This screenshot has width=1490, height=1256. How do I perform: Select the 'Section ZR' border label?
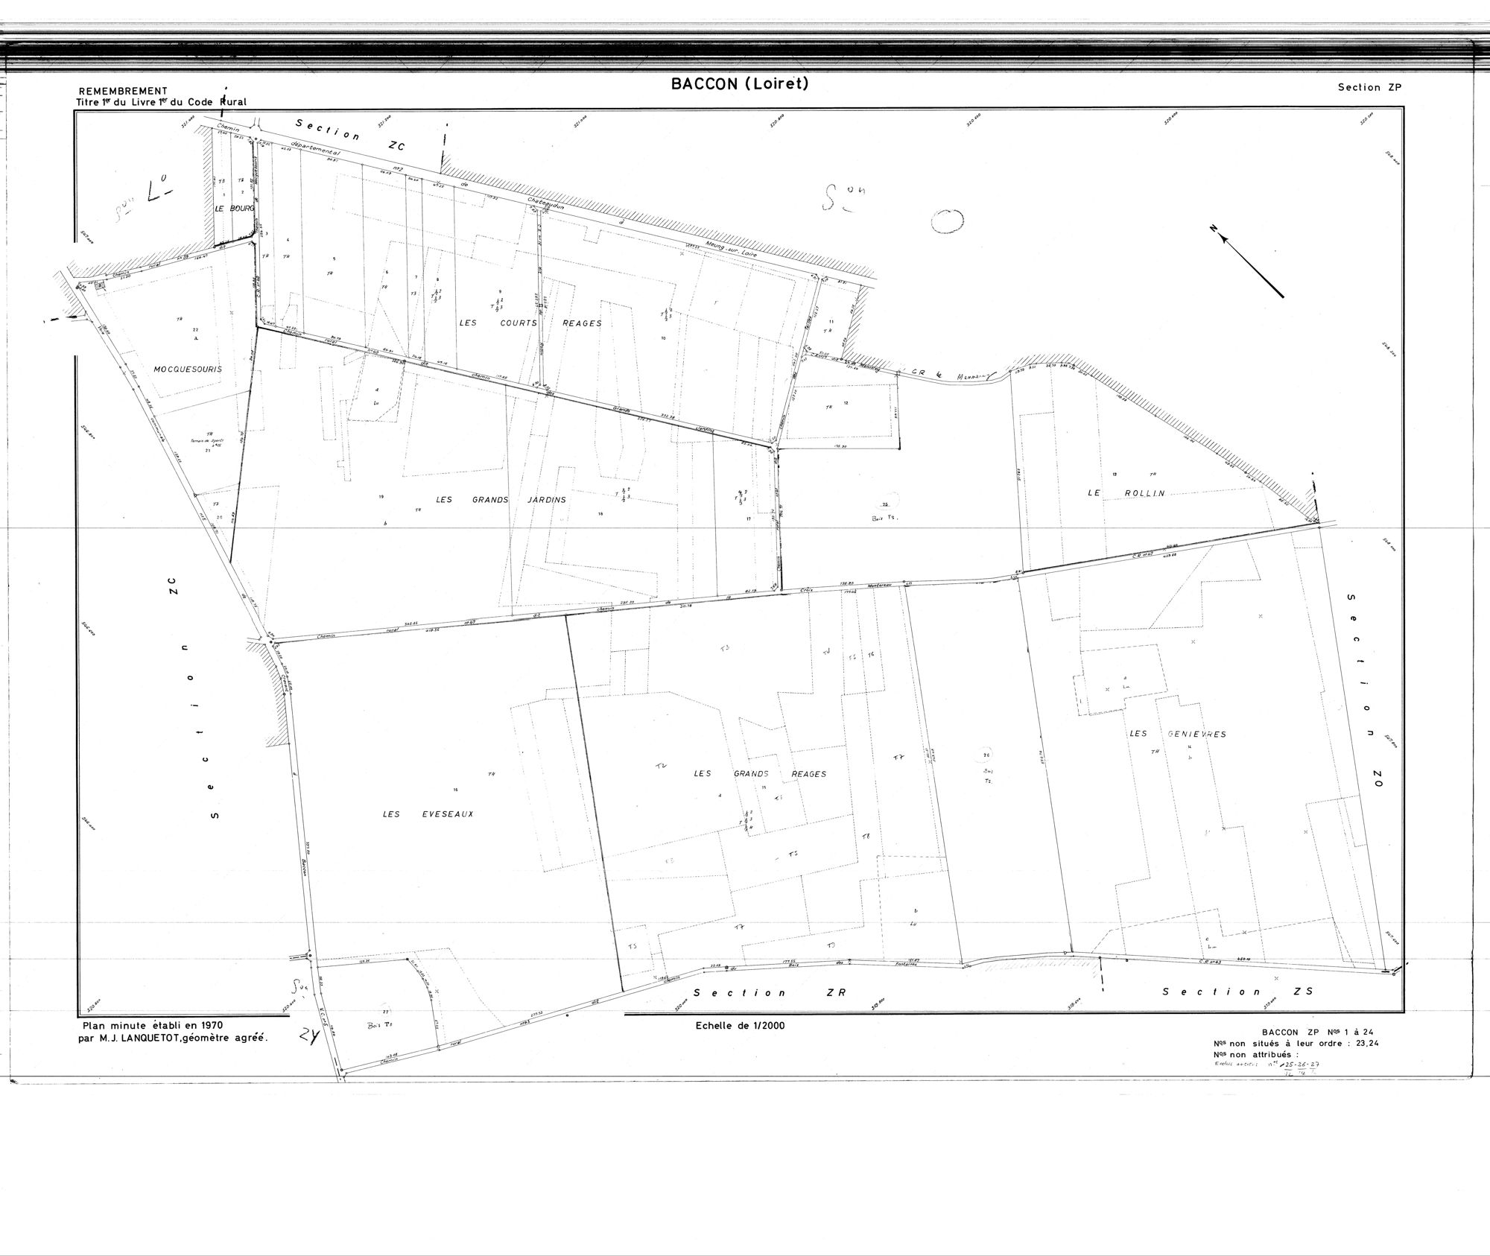770,992
